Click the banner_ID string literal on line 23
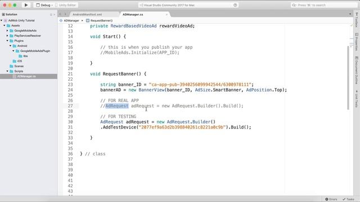360x202 pixels. coord(200,85)
